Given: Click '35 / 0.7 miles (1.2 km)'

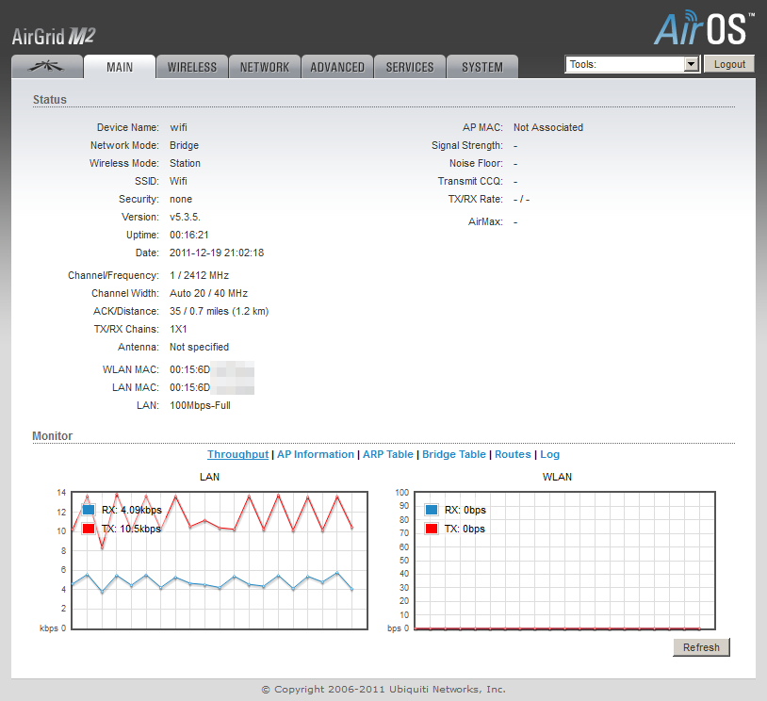Looking at the screenshot, I should (220, 311).
